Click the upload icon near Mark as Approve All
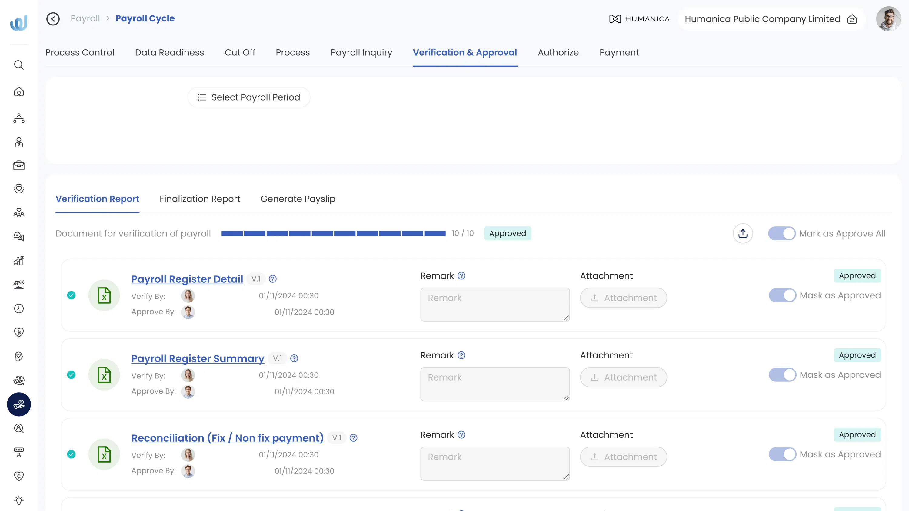The image size is (909, 511). pos(743,233)
